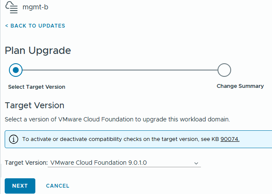
Task: Click the dropdown chevron arrow for Target Version
Action: click(196, 163)
